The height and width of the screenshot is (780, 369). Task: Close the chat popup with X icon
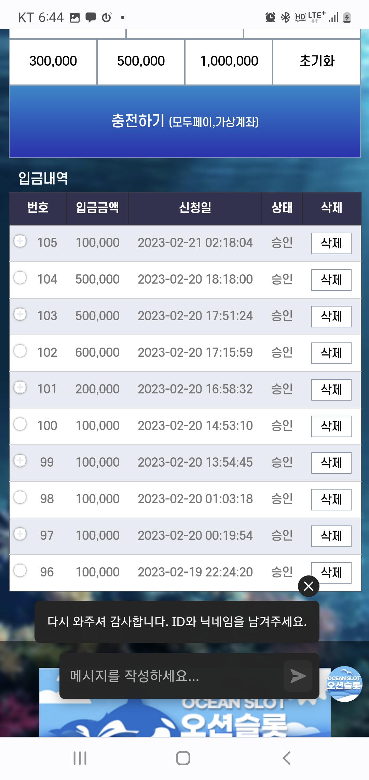[309, 586]
